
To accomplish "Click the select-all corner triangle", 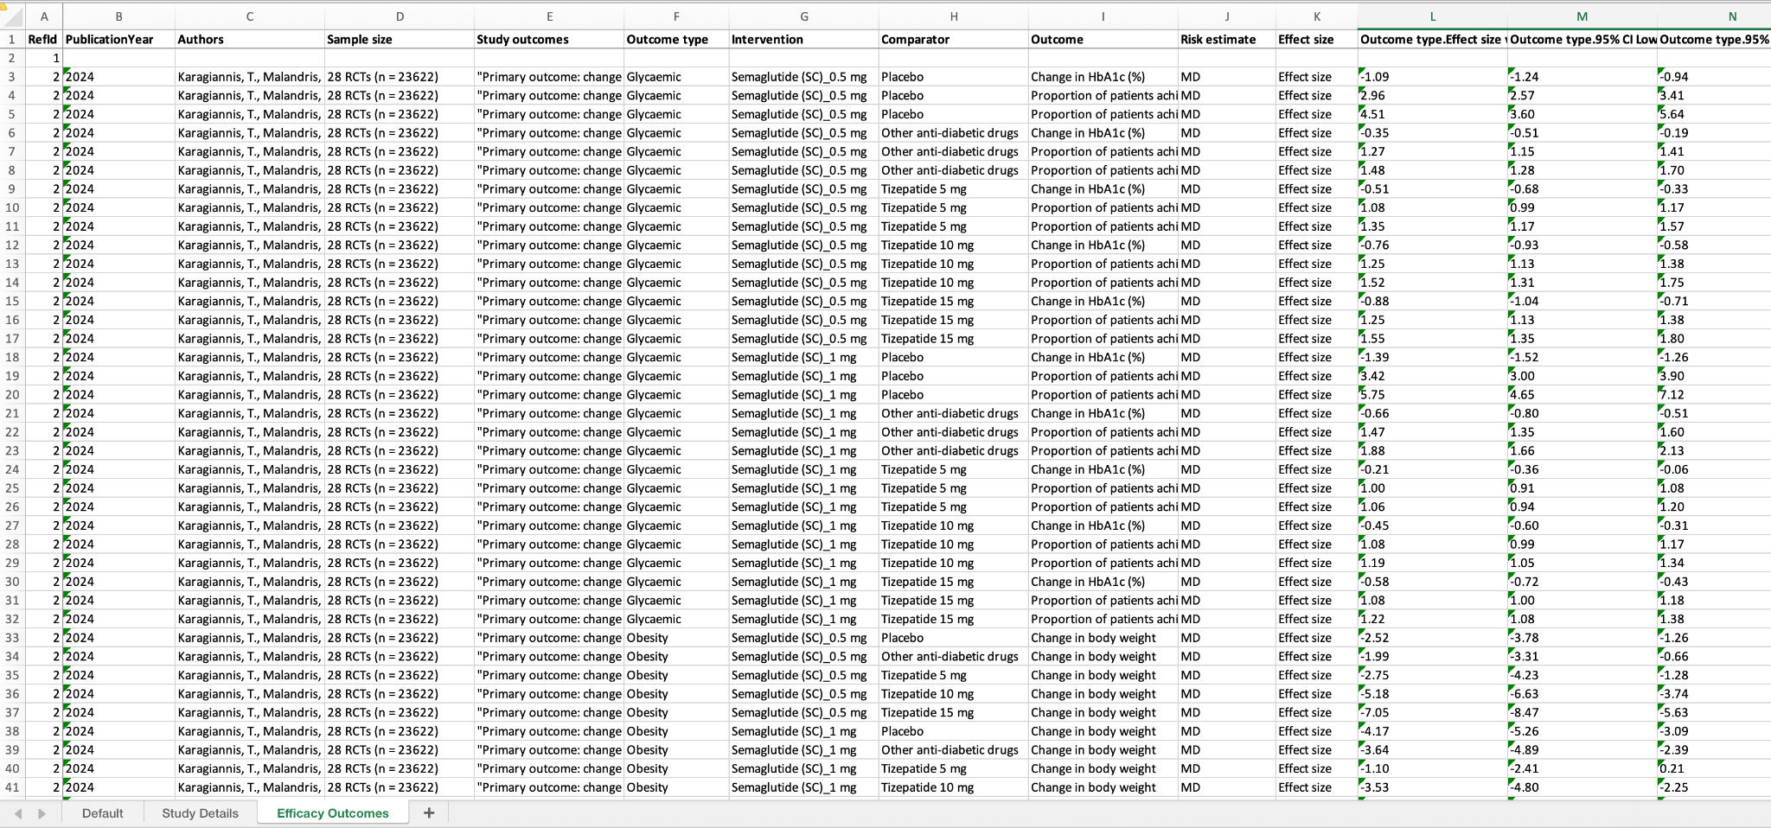I will tap(12, 16).
